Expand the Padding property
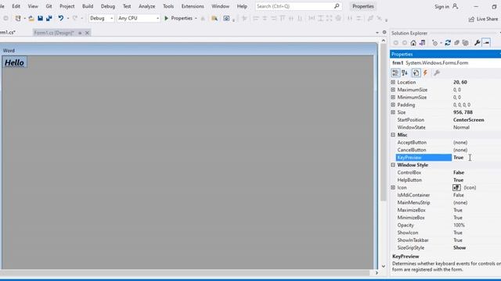 (393, 105)
